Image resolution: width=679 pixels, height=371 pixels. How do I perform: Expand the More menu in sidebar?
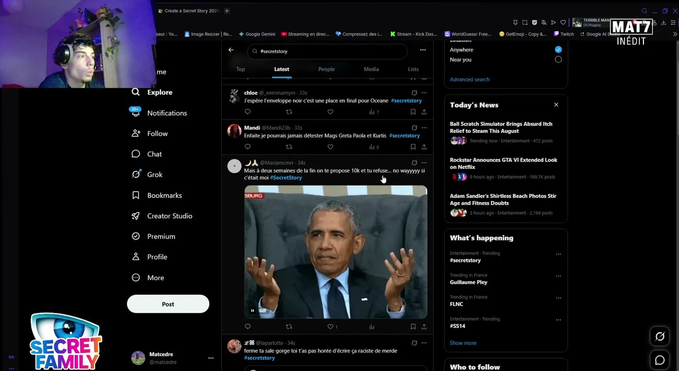(x=148, y=278)
